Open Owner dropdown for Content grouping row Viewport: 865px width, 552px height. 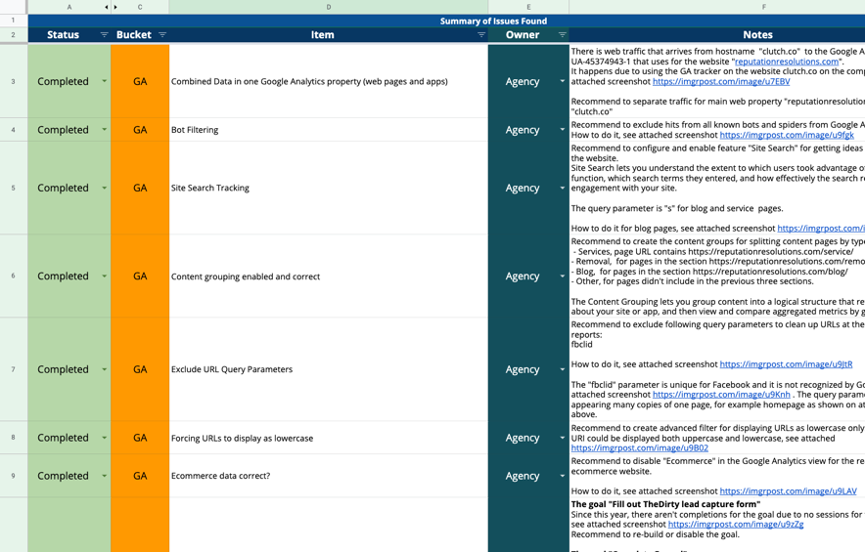(x=562, y=276)
